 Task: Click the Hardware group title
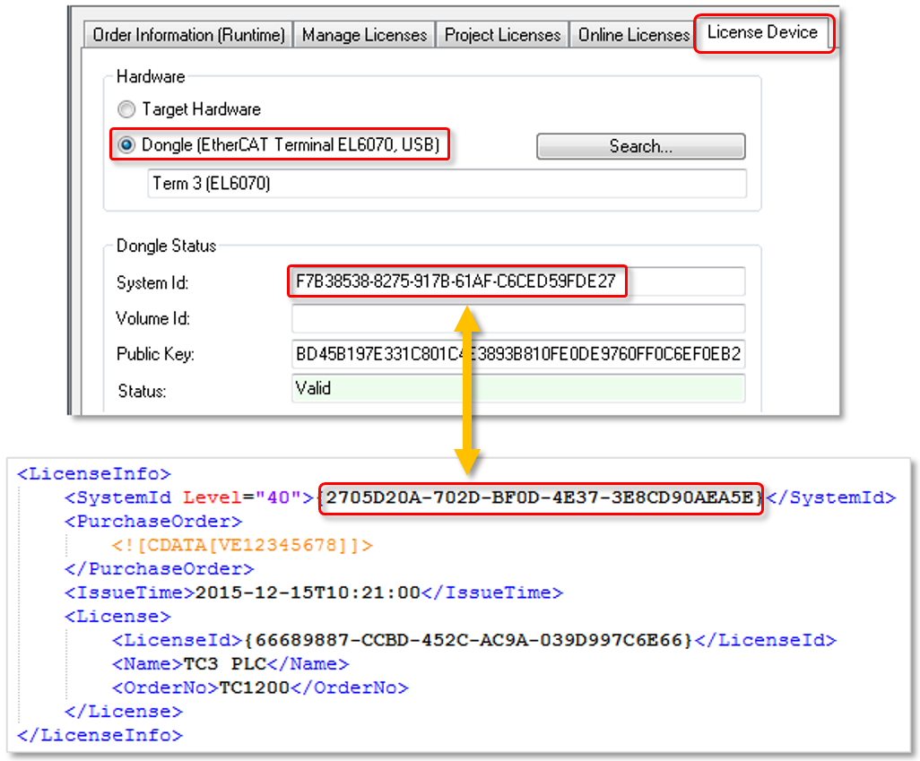point(151,77)
